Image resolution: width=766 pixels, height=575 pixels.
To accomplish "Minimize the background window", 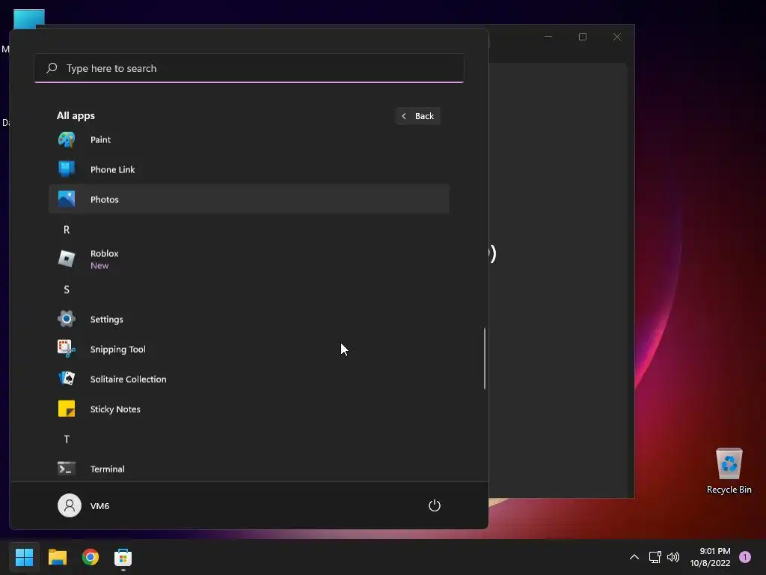I will pyautogui.click(x=548, y=37).
